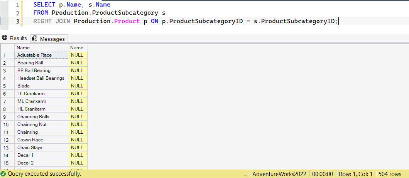Select the Blade cell
The image size is (409, 178).
41,86
